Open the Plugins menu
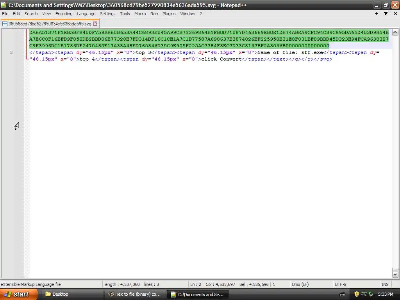 [x=169, y=14]
